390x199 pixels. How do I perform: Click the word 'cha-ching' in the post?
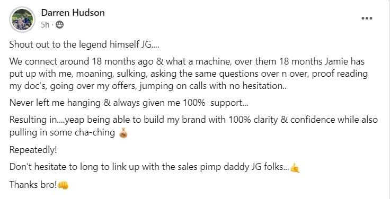pyautogui.click(x=94, y=132)
